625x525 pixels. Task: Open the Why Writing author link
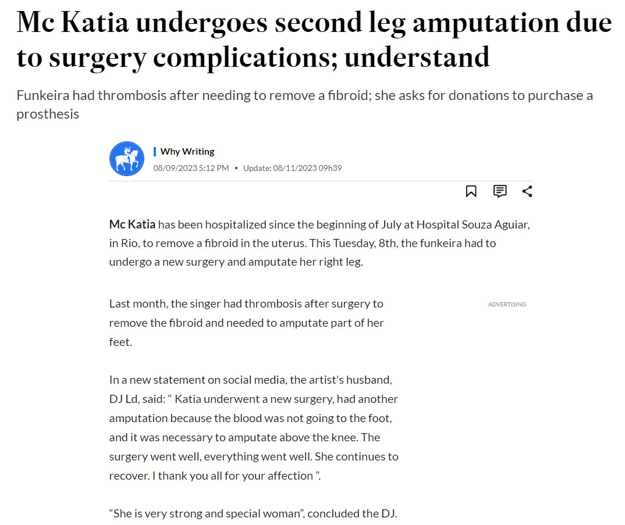(187, 151)
